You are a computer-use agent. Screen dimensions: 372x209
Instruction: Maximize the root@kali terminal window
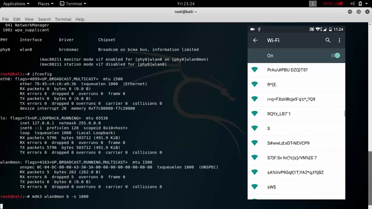[359, 12]
